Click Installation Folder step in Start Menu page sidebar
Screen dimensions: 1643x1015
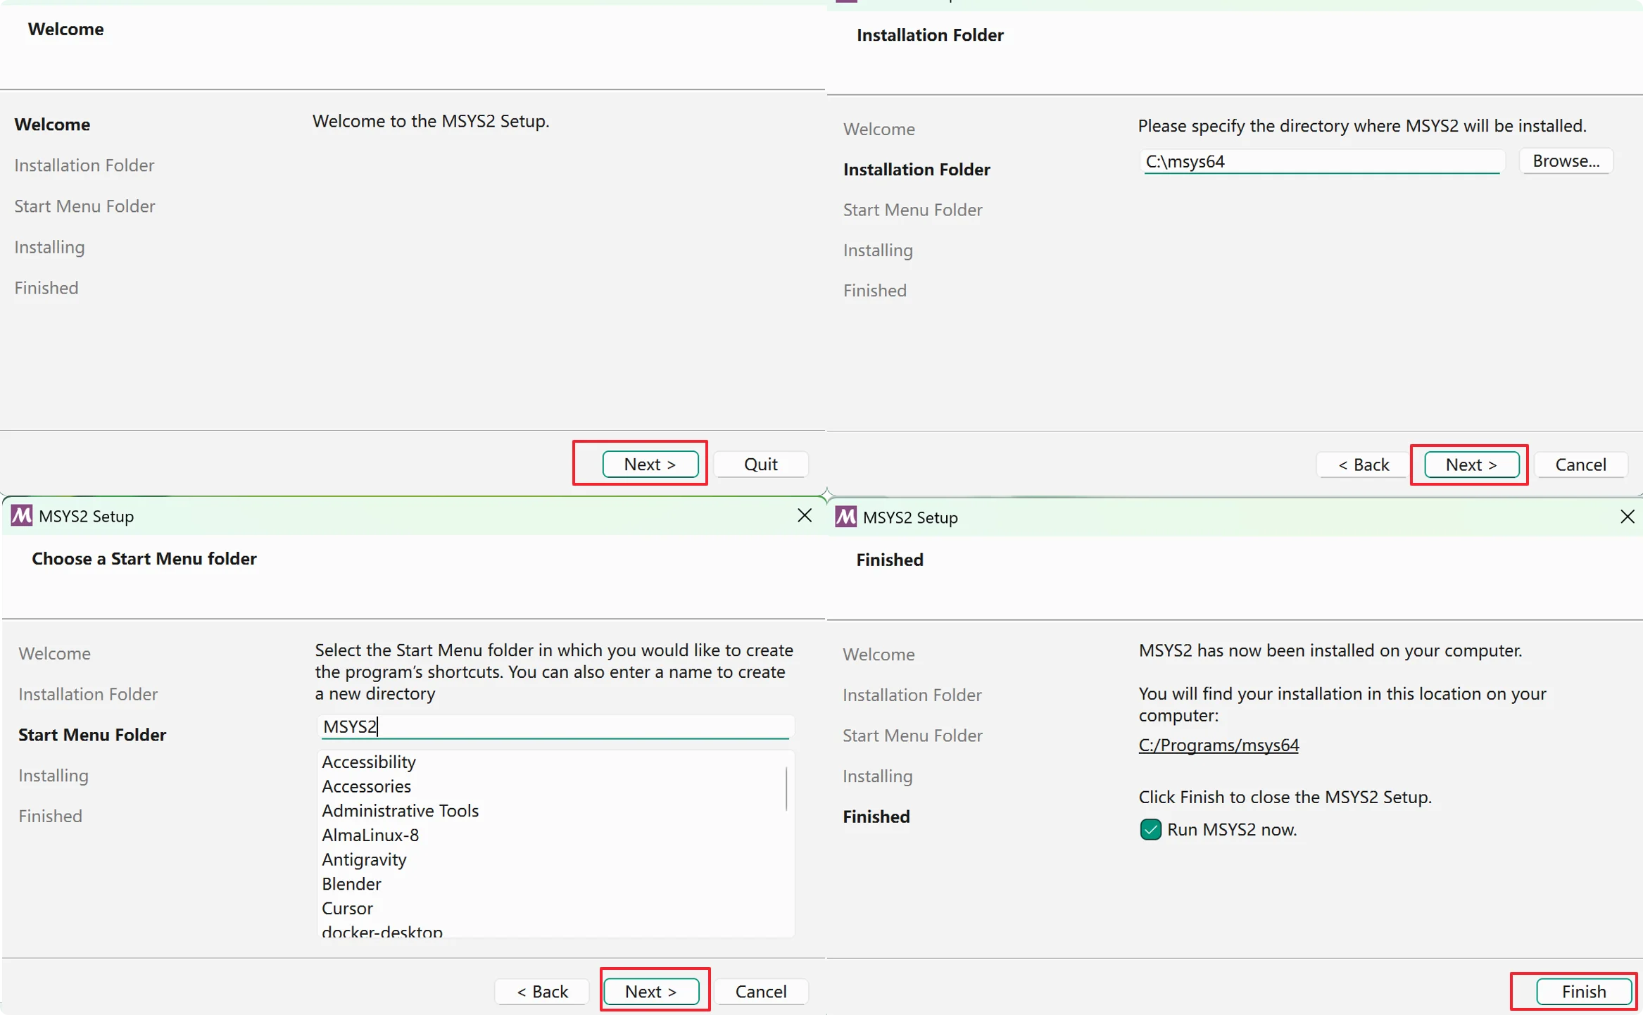point(88,694)
